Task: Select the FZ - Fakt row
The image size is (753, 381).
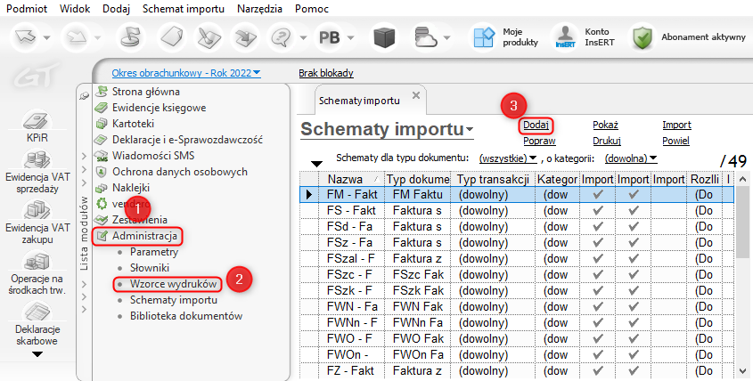Action: click(x=517, y=371)
